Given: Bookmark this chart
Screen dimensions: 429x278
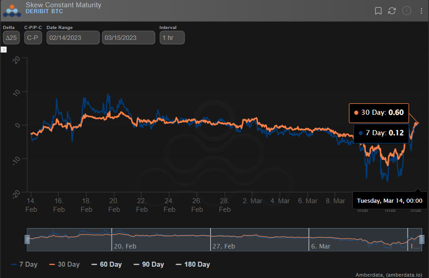Looking at the screenshot, I should 378,10.
